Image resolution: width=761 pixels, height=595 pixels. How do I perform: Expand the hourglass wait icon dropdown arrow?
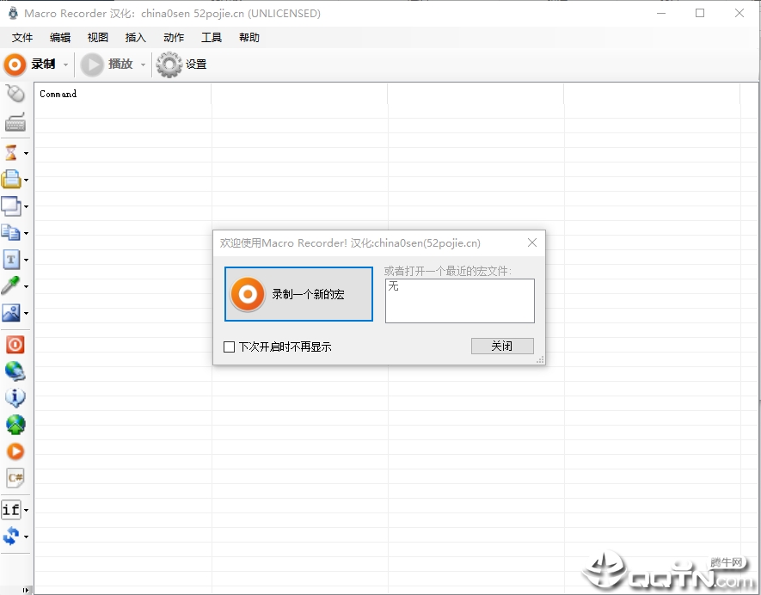(x=26, y=153)
